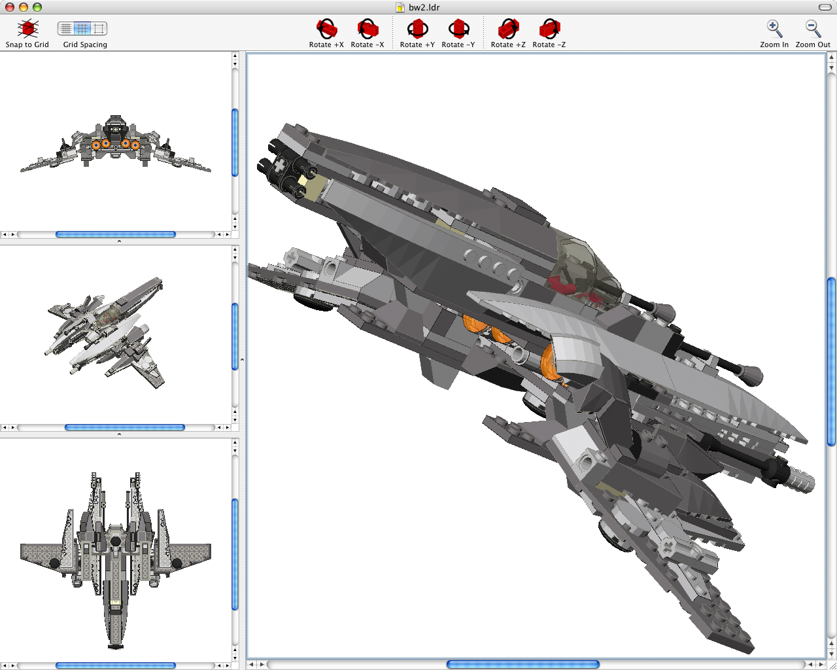This screenshot has height=670, width=837.
Task: Zoom Out of the model view
Action: click(x=811, y=29)
